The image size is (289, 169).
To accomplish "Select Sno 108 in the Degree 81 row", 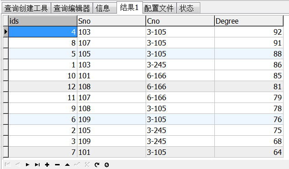I will [112, 87].
